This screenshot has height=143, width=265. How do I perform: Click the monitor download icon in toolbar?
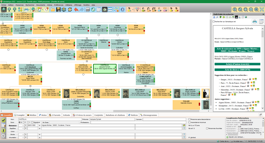(64, 10)
